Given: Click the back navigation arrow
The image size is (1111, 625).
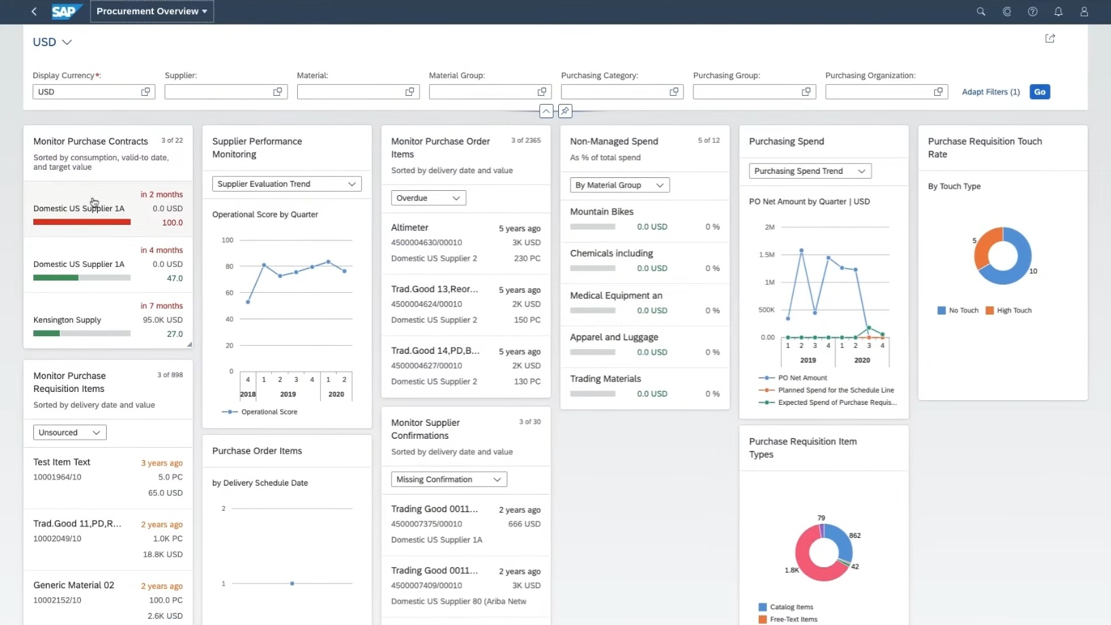Looking at the screenshot, I should pos(34,12).
